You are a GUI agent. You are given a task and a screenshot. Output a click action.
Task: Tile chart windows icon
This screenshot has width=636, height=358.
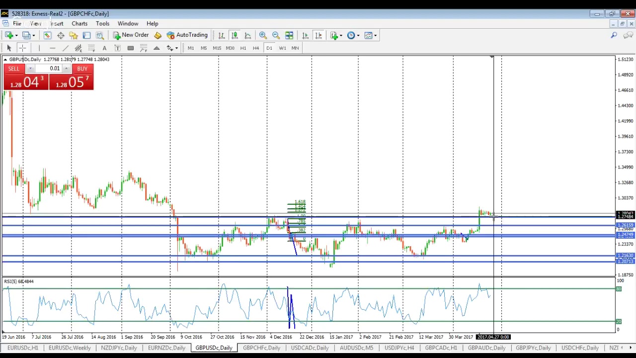[289, 35]
